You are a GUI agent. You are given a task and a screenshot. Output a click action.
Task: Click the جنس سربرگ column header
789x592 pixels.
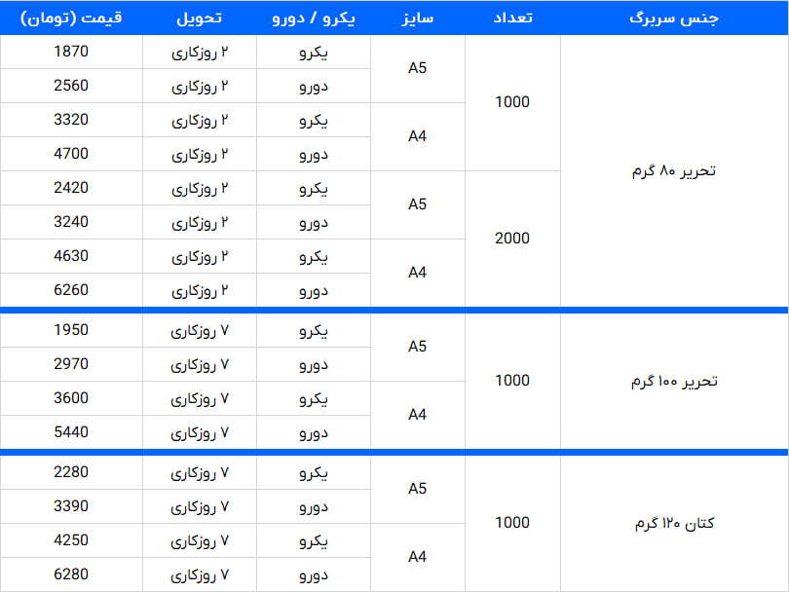[x=674, y=18]
